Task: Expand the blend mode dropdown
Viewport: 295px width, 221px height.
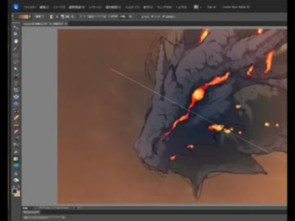Action: pyautogui.click(x=104, y=17)
